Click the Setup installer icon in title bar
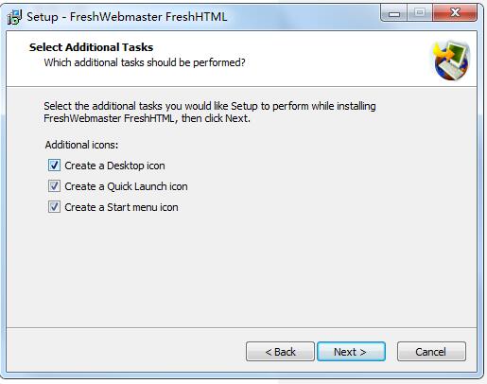This screenshot has height=384, width=487. pos(14,17)
